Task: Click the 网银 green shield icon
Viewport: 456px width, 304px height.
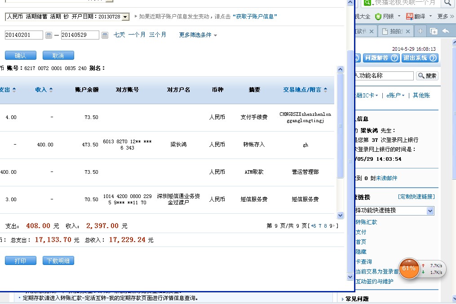Action: coord(378,17)
